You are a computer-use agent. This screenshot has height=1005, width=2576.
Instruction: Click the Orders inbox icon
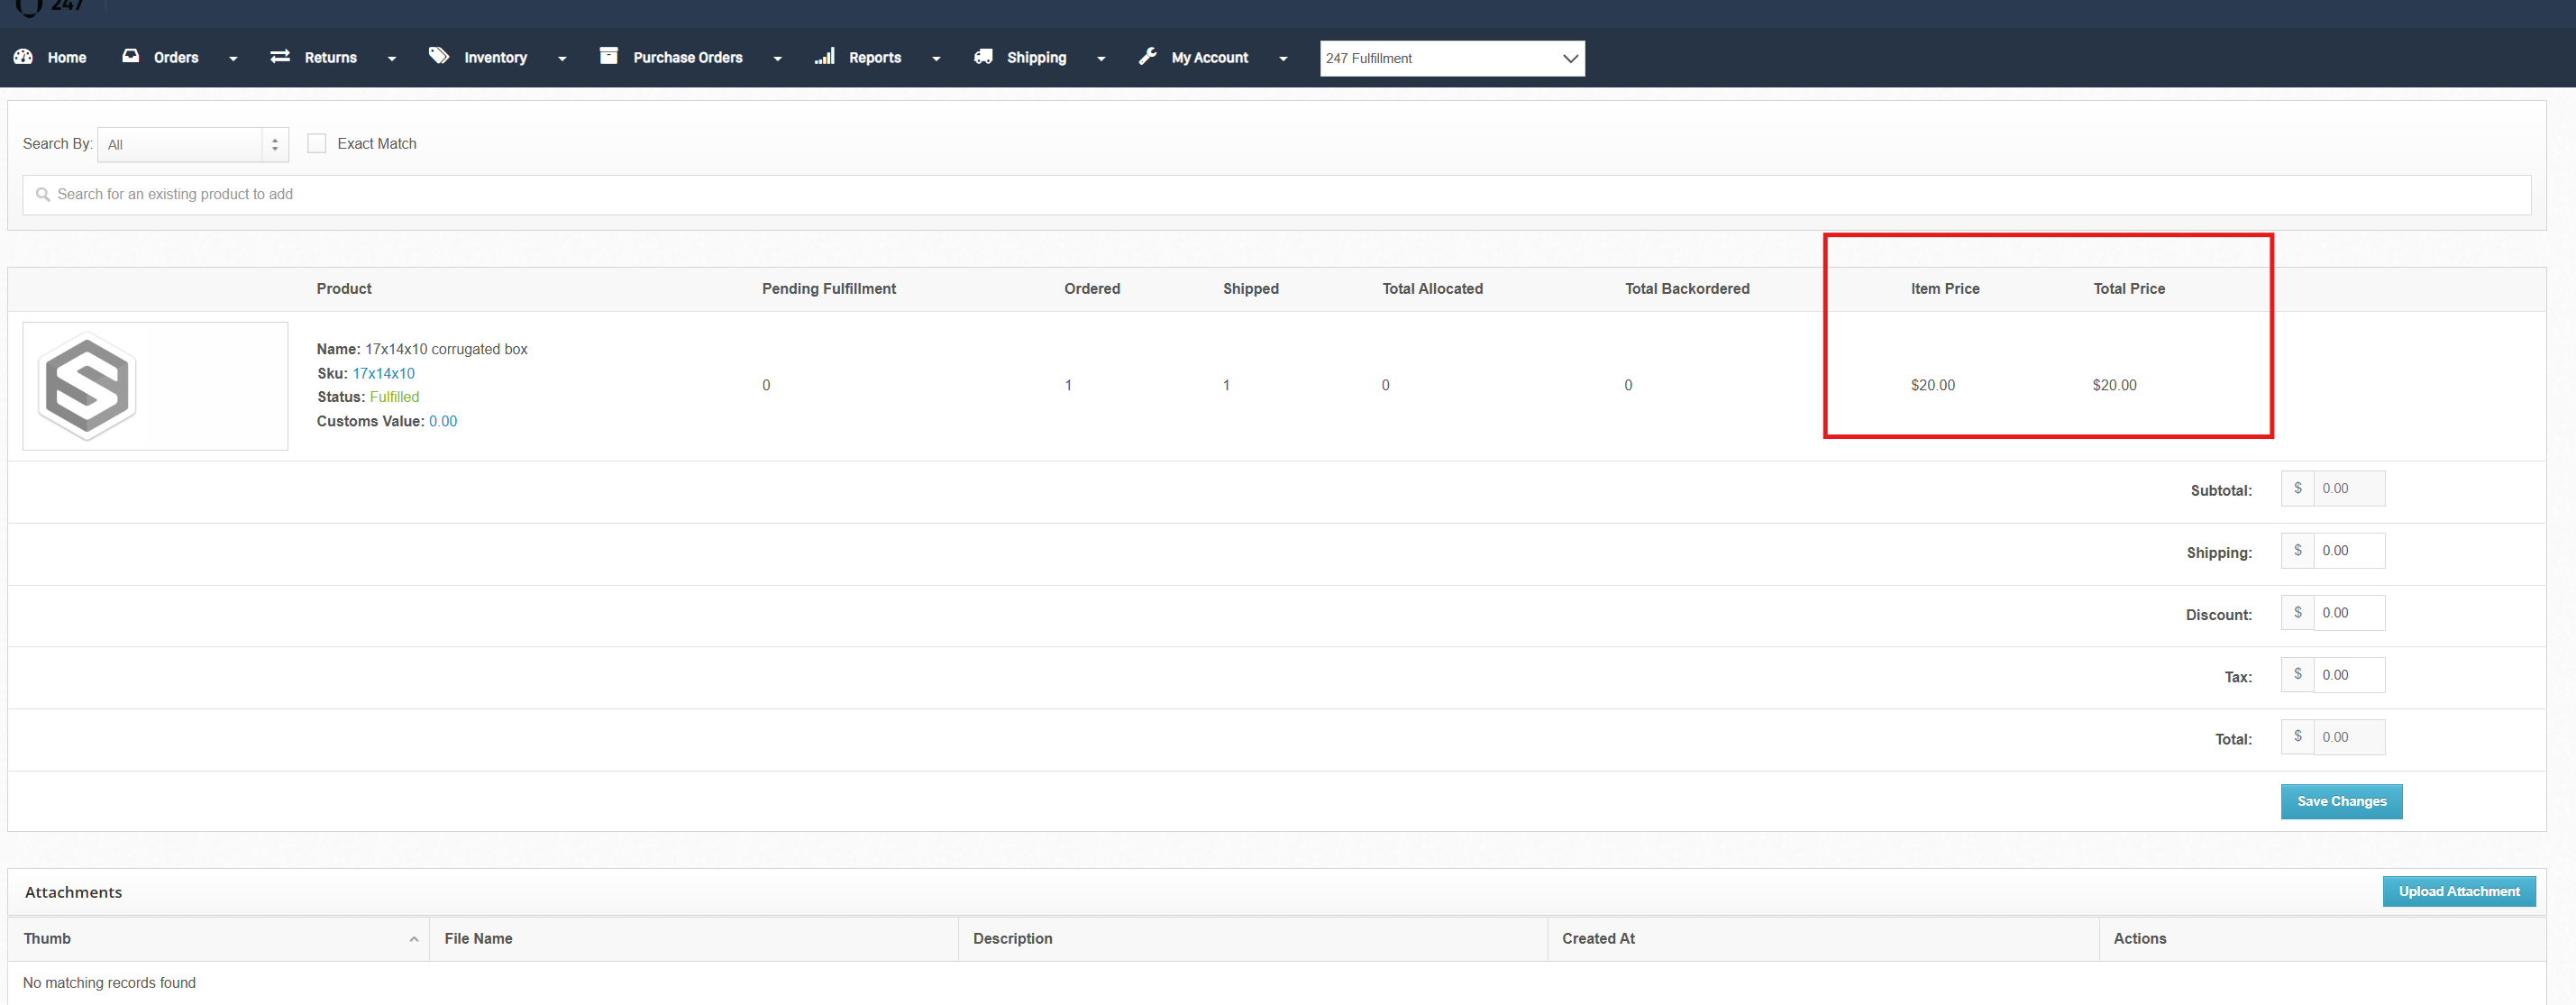[x=131, y=56]
